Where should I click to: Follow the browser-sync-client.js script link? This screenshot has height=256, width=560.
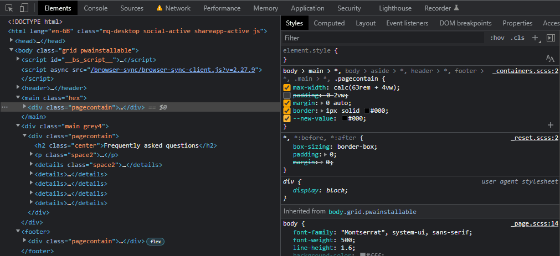pos(172,70)
